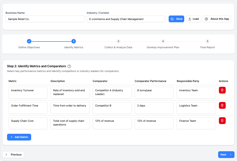237x161 pixels.
Task: Click the Description column header
Action: pyautogui.click(x=58, y=81)
